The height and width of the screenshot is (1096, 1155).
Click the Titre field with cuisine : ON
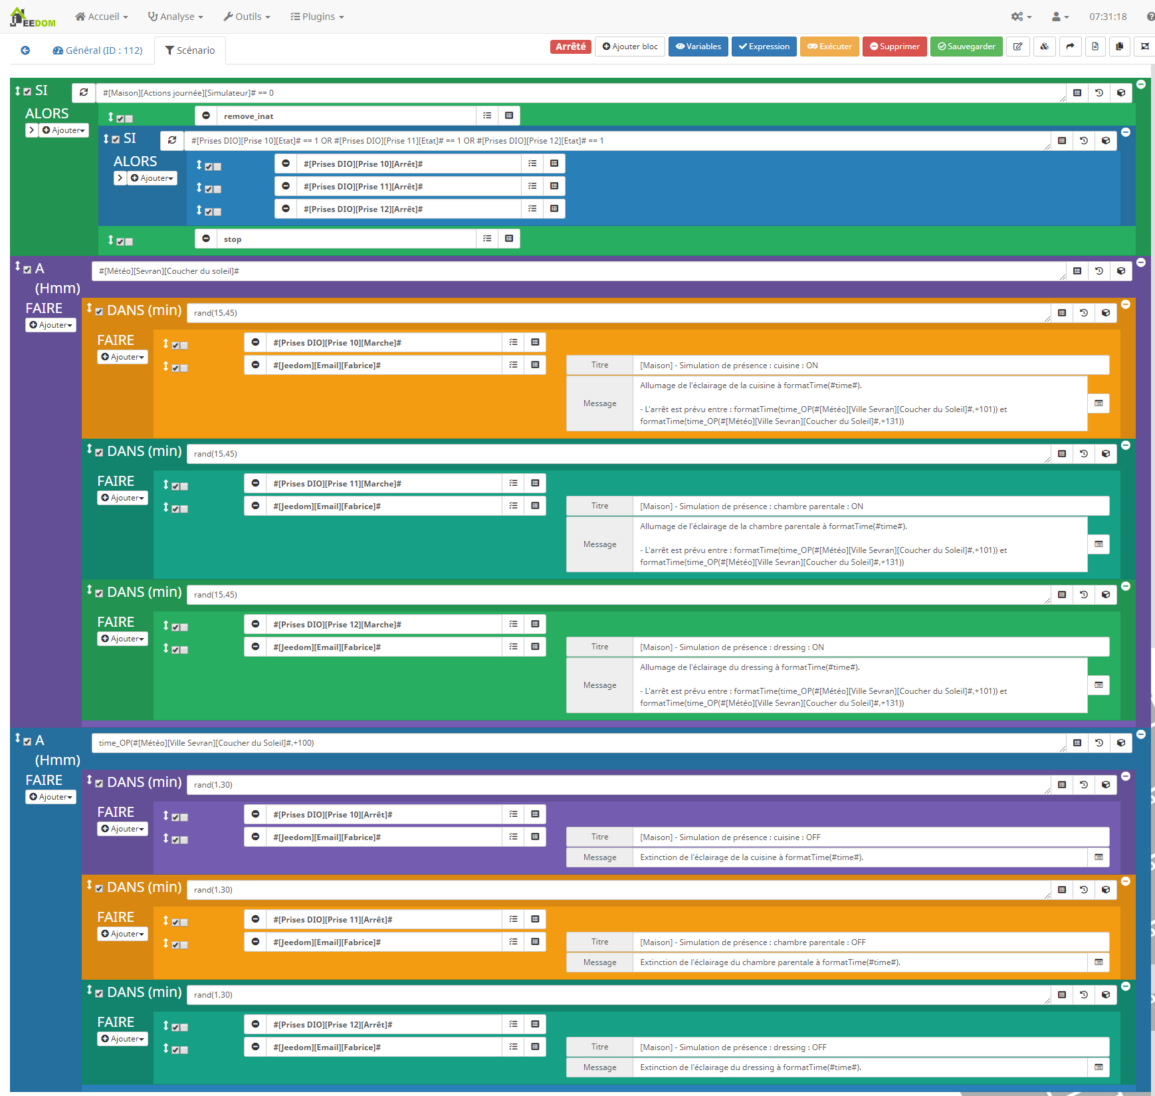(x=871, y=365)
